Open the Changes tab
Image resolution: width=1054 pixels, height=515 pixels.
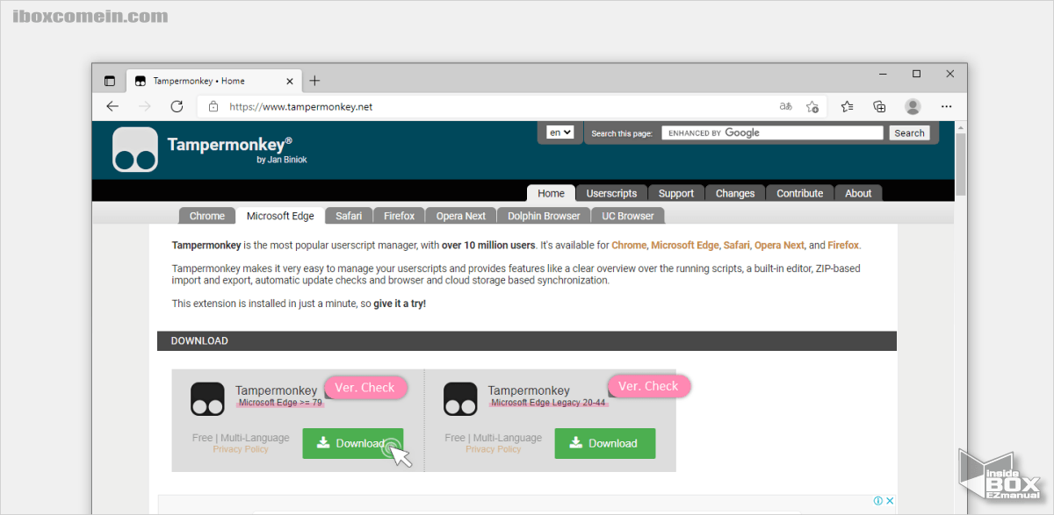point(735,193)
